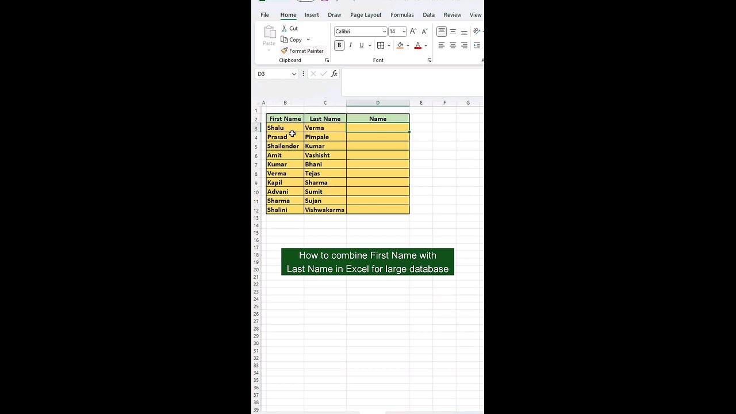Switch to the Insert ribbon tab
This screenshot has height=414, width=736.
pyautogui.click(x=312, y=15)
